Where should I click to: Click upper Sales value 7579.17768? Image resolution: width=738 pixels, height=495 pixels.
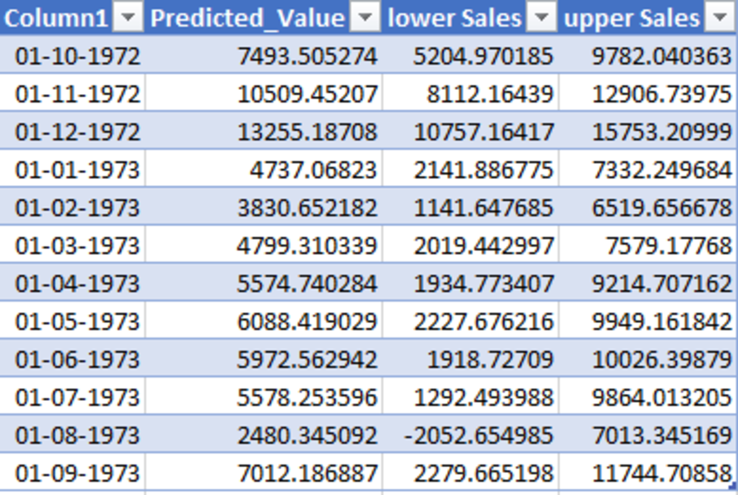[x=668, y=246]
